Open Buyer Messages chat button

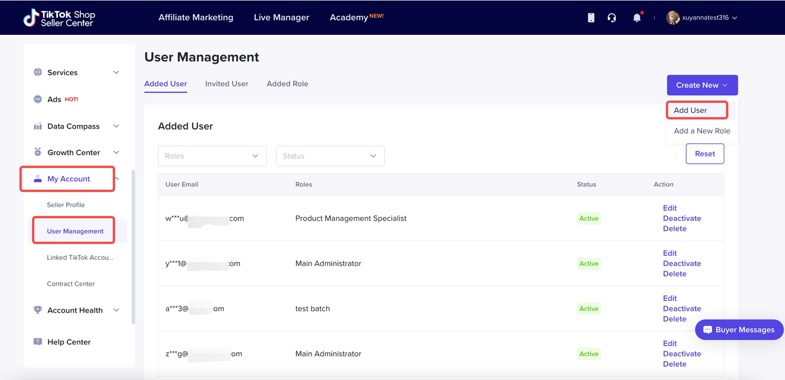point(739,330)
